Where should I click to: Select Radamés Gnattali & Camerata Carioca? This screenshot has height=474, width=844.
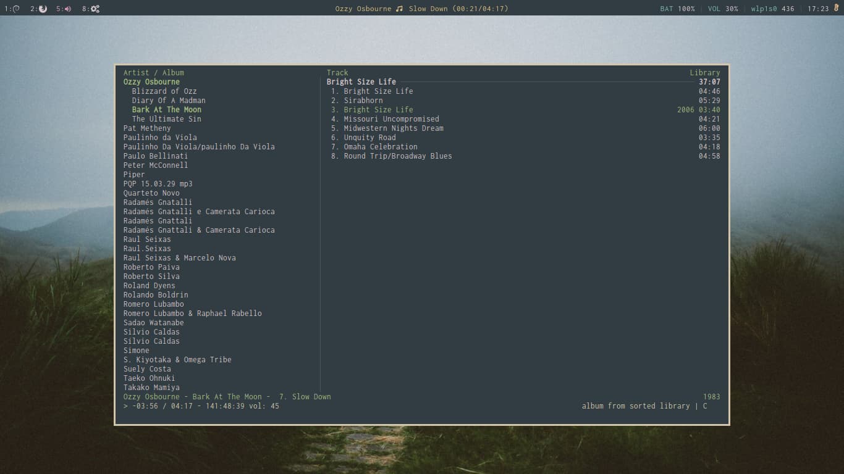(199, 230)
